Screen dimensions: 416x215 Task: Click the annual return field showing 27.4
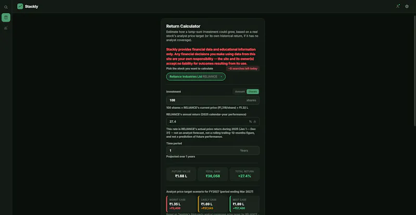click(x=213, y=121)
